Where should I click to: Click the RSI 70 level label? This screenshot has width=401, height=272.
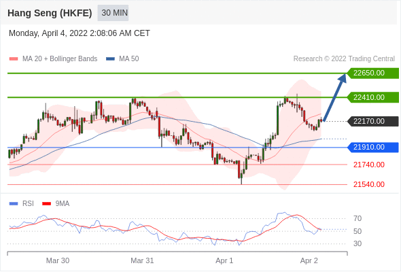click(358, 218)
